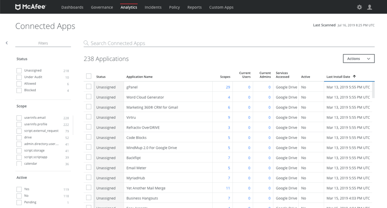Sort by Status column header
This screenshot has height=208, width=387.
[101, 77]
